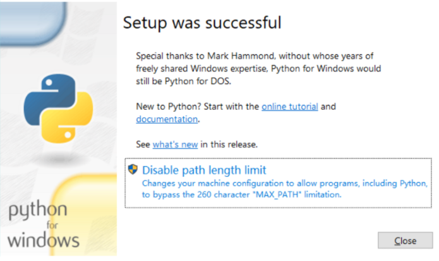439x261 pixels.
Task: Click the Mark Hammond thanks paragraph
Action: tap(258, 69)
